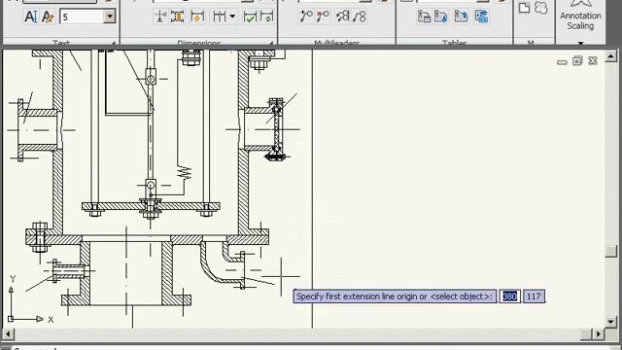The height and width of the screenshot is (350, 622).
Task: Select the Revision Cloud tool
Action: pyautogui.click(x=541, y=8)
